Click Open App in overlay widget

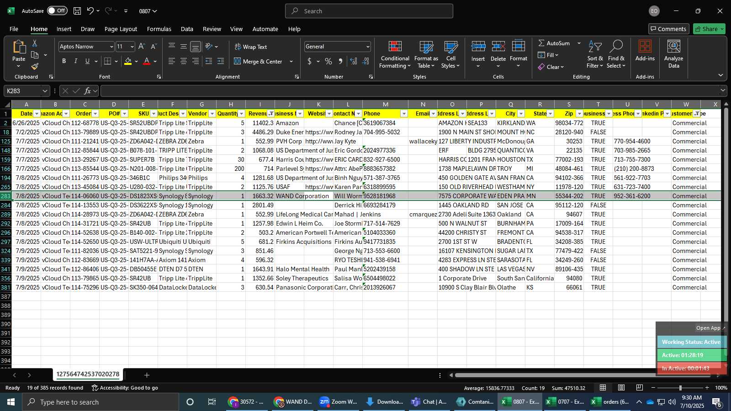click(x=710, y=328)
